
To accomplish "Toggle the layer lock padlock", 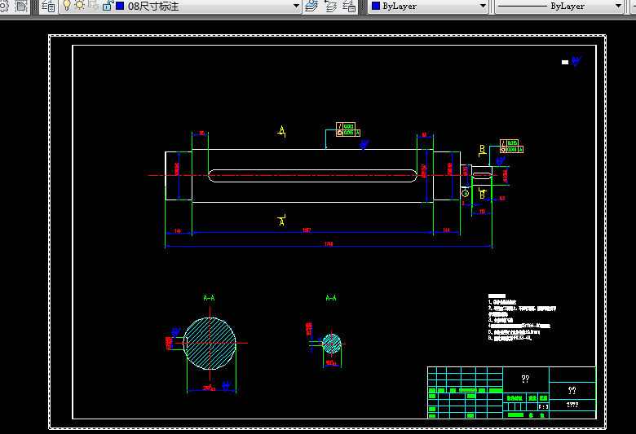I will tap(108, 5).
